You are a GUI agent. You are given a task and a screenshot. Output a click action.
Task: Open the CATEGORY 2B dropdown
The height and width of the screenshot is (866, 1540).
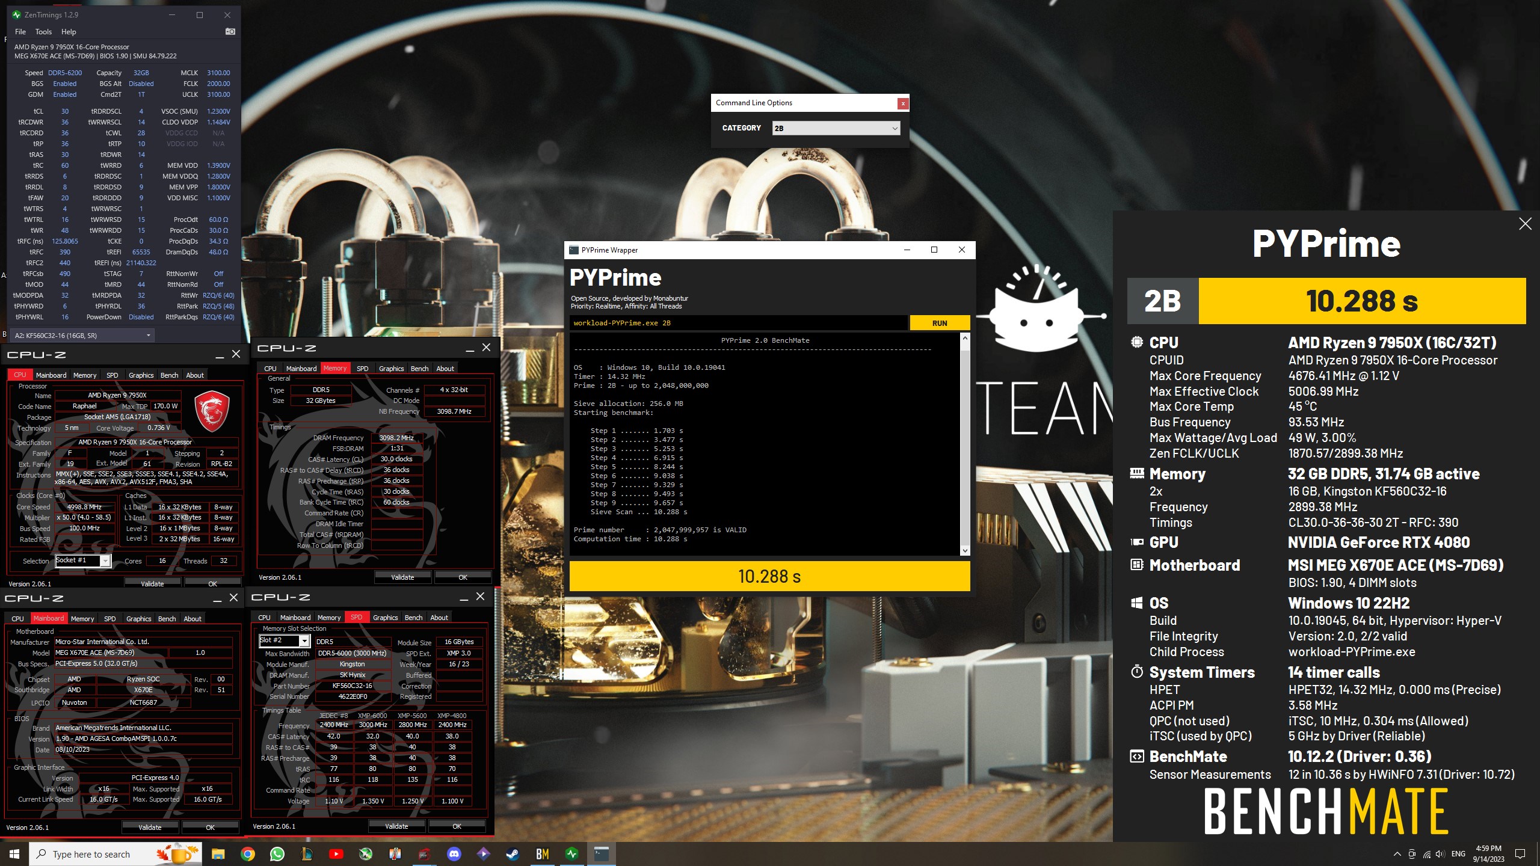(x=836, y=128)
